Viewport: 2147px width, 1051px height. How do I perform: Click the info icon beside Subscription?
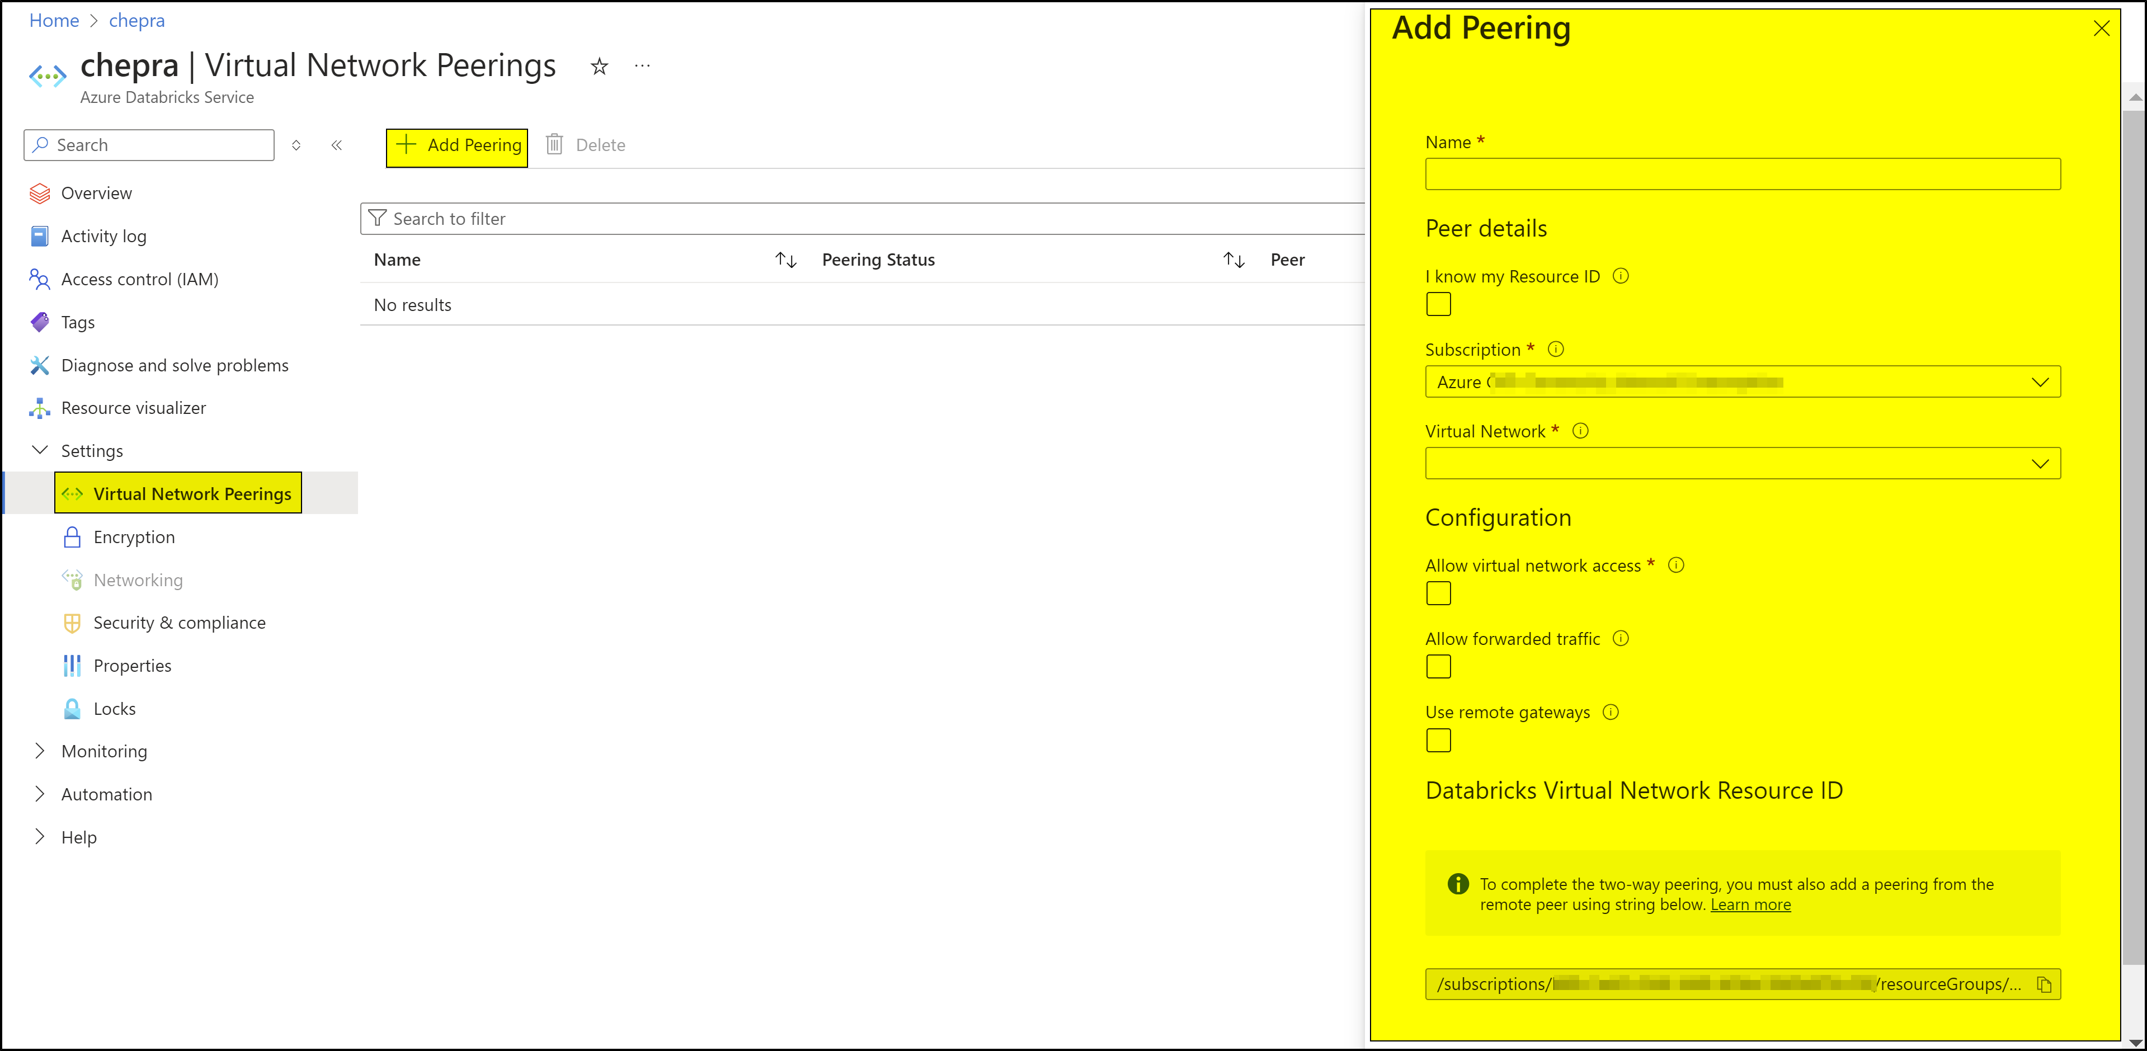pos(1555,349)
